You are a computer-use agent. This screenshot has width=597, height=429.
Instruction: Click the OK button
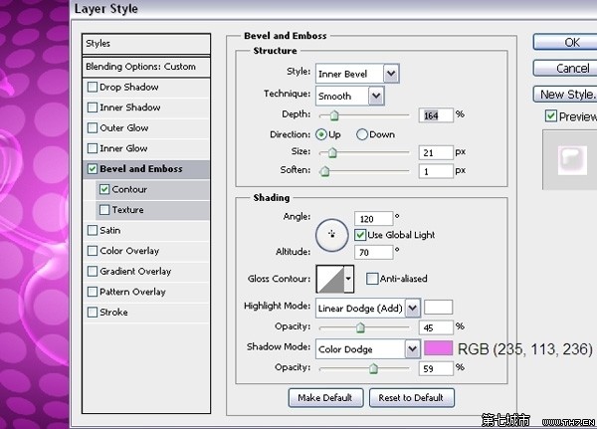pos(571,43)
